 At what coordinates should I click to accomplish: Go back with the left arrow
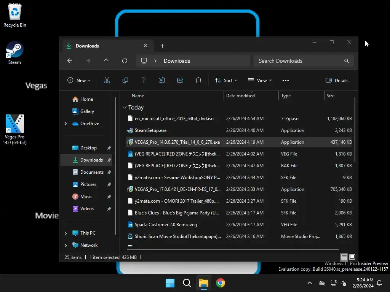70,61
